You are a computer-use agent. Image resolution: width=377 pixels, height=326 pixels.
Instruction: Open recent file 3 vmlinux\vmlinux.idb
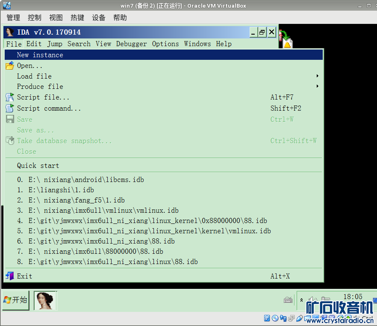coord(163,210)
